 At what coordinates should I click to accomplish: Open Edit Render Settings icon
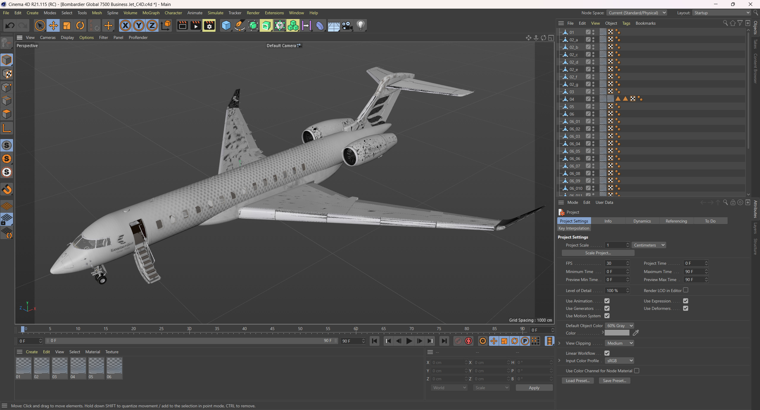[209, 26]
